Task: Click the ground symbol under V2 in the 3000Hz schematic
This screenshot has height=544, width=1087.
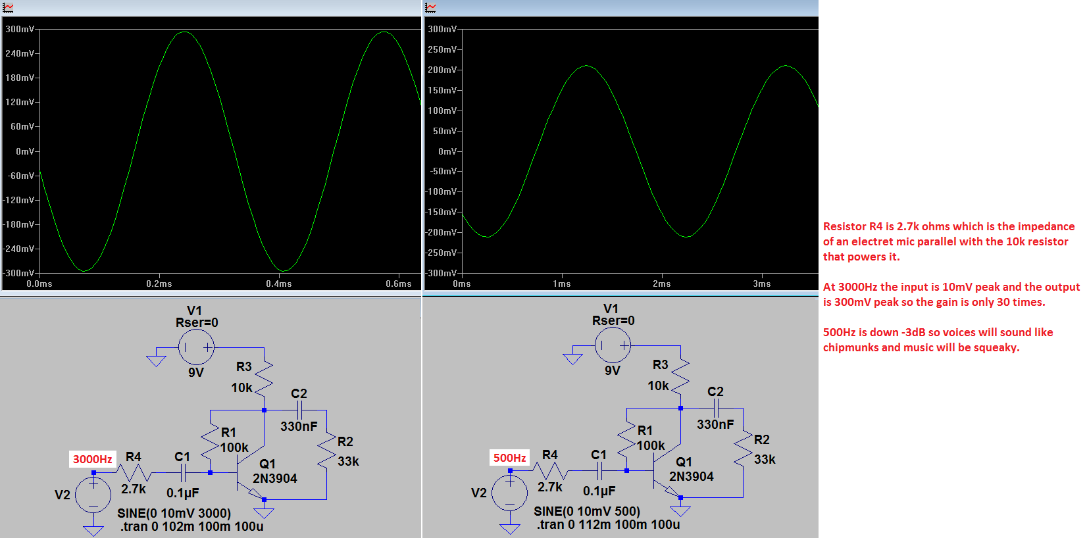Action: pos(93,530)
